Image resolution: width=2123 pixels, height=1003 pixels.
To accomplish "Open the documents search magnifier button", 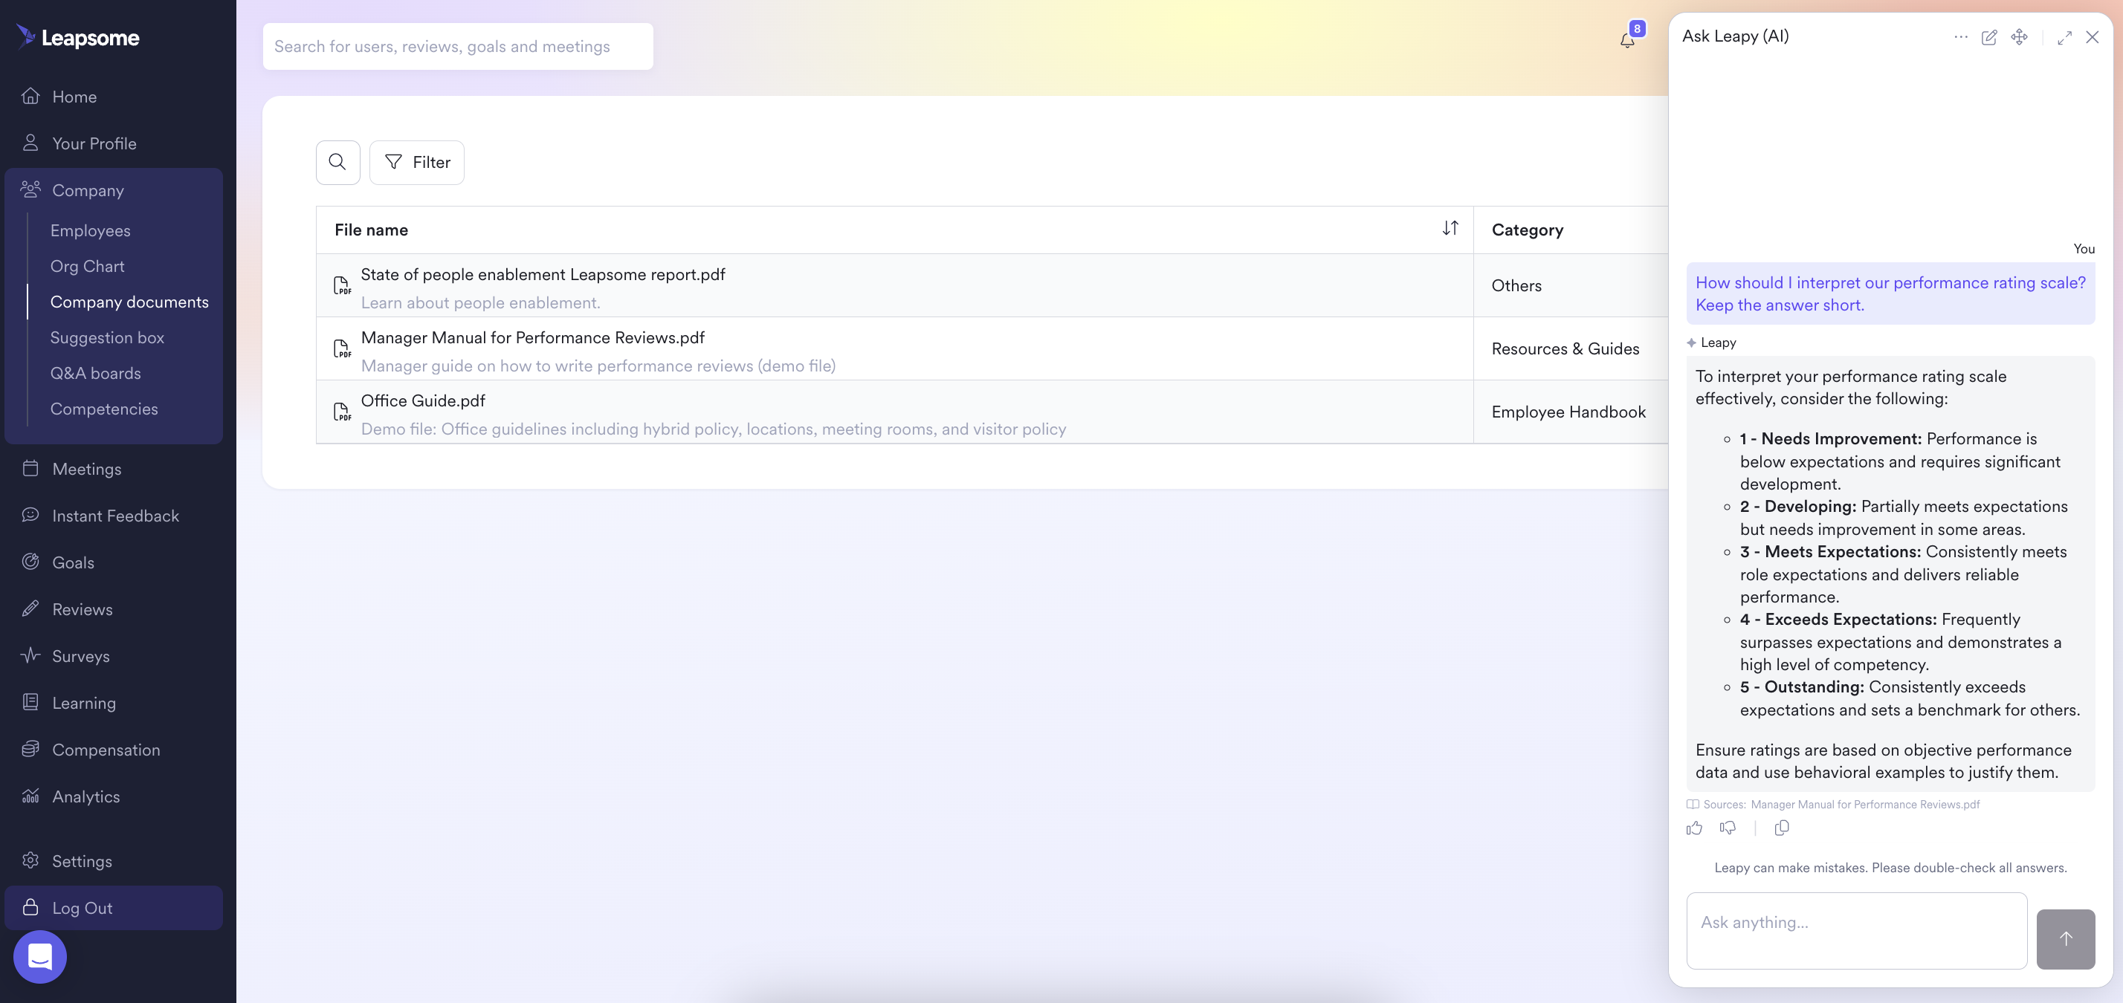I will [338, 162].
